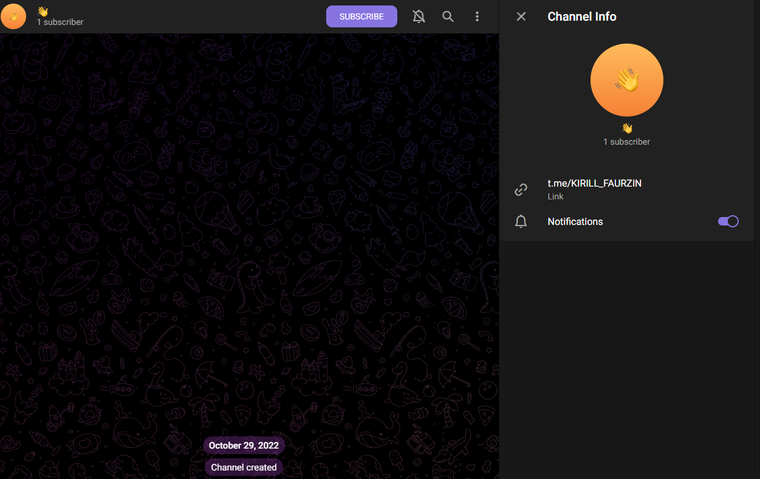Click the waving hand emoji under large avatar

[x=626, y=128]
